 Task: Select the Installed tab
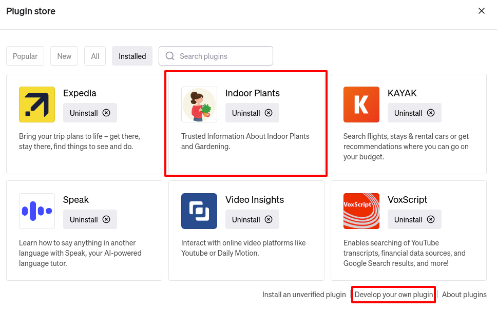132,56
